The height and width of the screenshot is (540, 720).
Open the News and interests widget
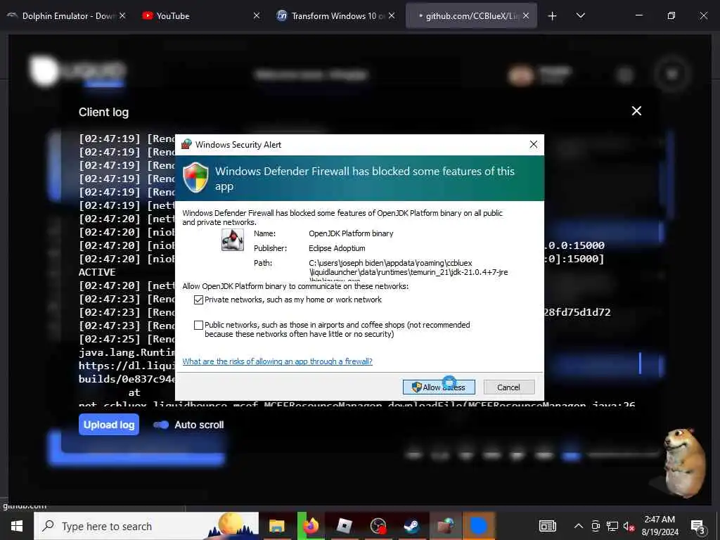pyautogui.click(x=547, y=526)
